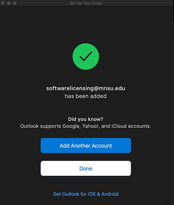Click the green success checkmark icon
174x205 pixels.
[x=86, y=56]
